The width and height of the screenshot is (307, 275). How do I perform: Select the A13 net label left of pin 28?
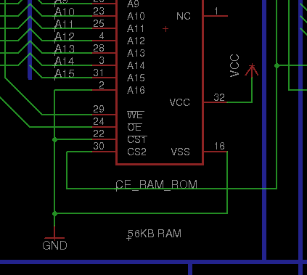coord(65,49)
